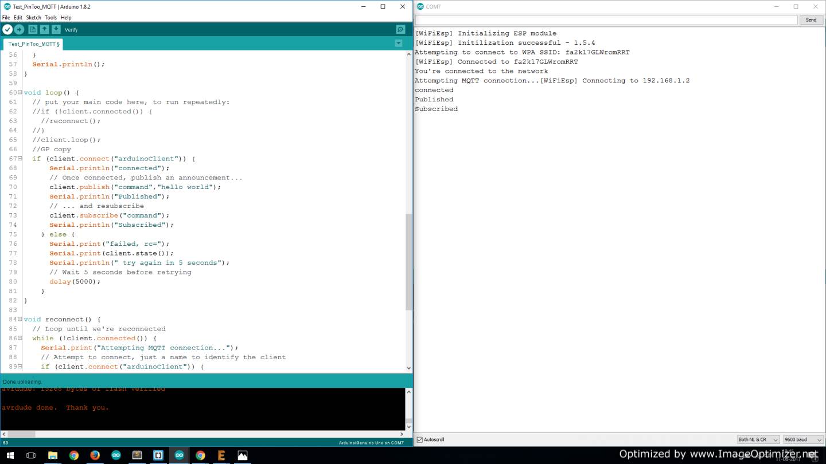Open the second Chrome icon on the taskbar
This screenshot has width=826, height=464.
point(200,455)
